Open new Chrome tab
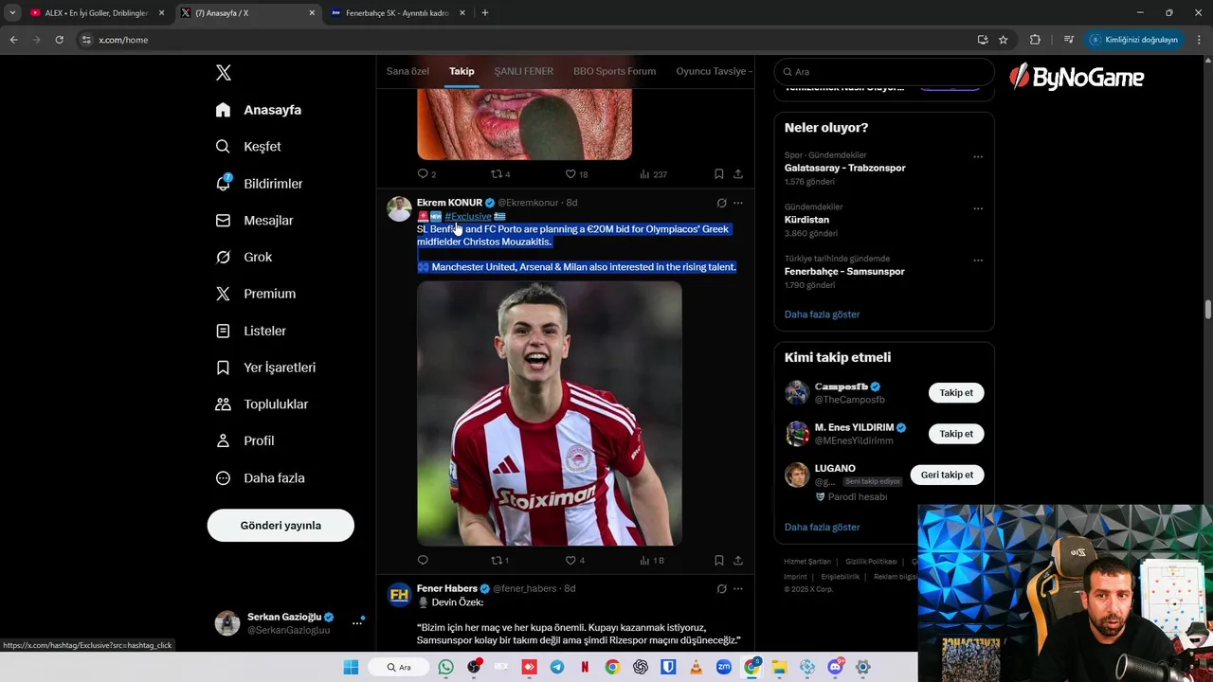 click(485, 13)
